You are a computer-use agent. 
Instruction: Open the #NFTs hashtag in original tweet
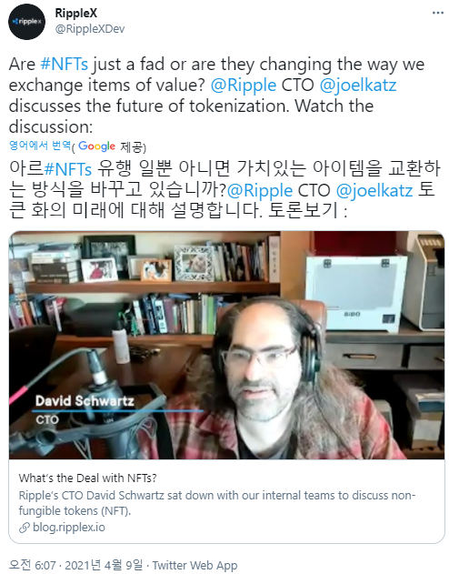tap(65, 64)
